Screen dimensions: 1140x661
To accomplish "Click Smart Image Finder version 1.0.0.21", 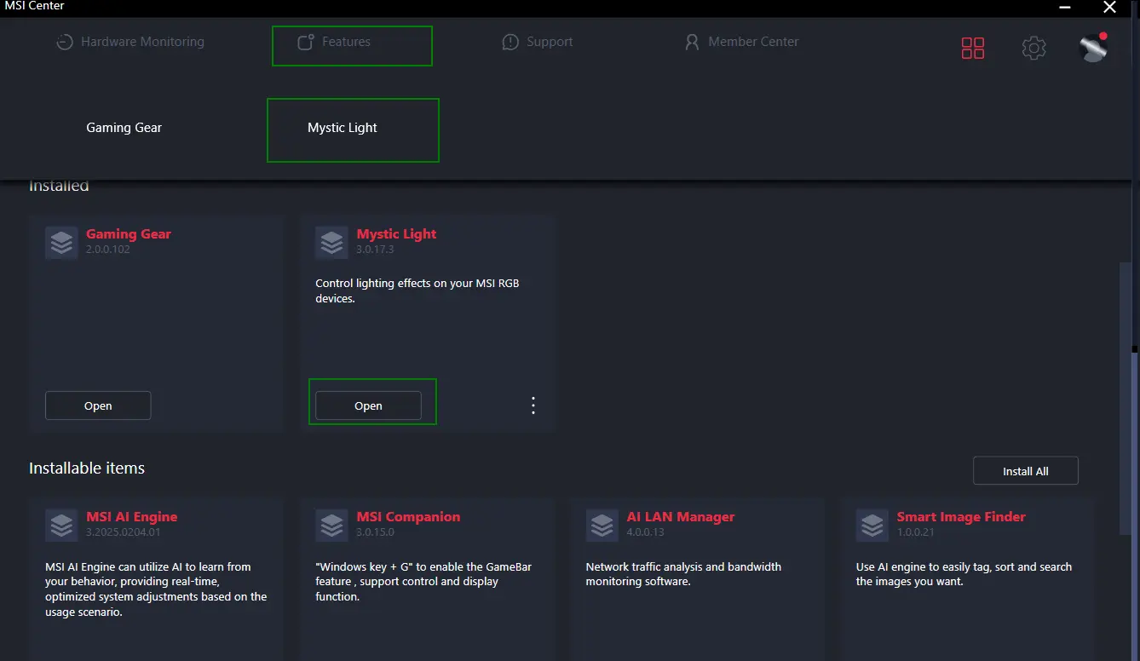I will pos(916,532).
